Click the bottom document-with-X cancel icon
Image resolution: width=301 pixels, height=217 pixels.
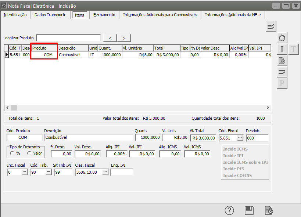pos(269,210)
